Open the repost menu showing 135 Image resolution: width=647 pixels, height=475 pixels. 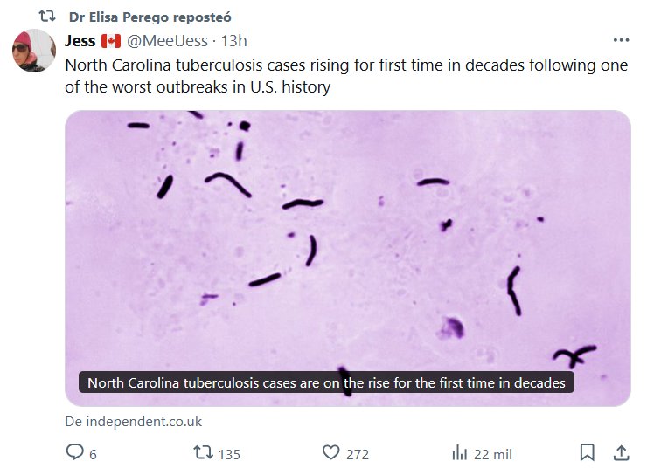click(202, 453)
